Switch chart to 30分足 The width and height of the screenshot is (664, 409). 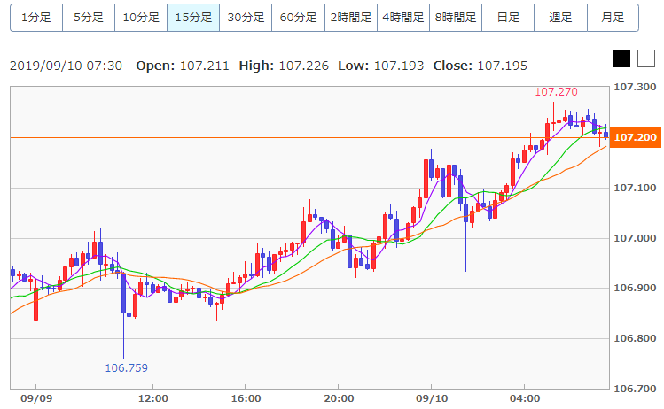pyautogui.click(x=246, y=18)
